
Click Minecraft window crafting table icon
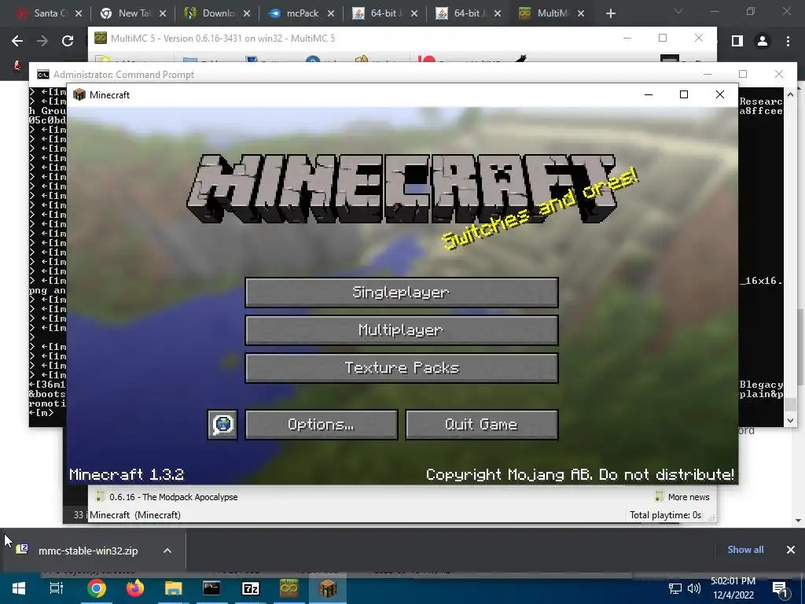click(x=79, y=94)
